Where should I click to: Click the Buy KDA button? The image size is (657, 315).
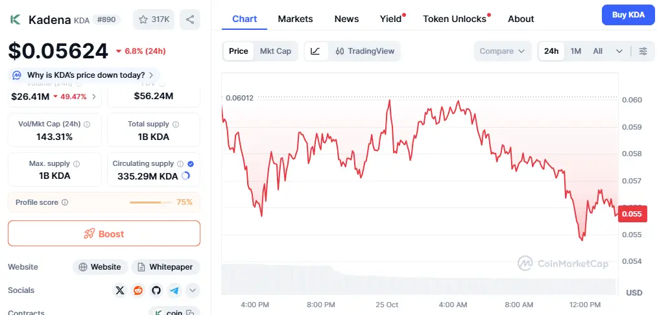coord(628,15)
